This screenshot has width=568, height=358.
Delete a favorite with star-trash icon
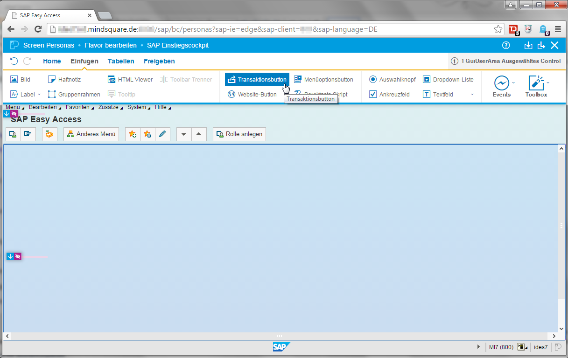tap(147, 134)
